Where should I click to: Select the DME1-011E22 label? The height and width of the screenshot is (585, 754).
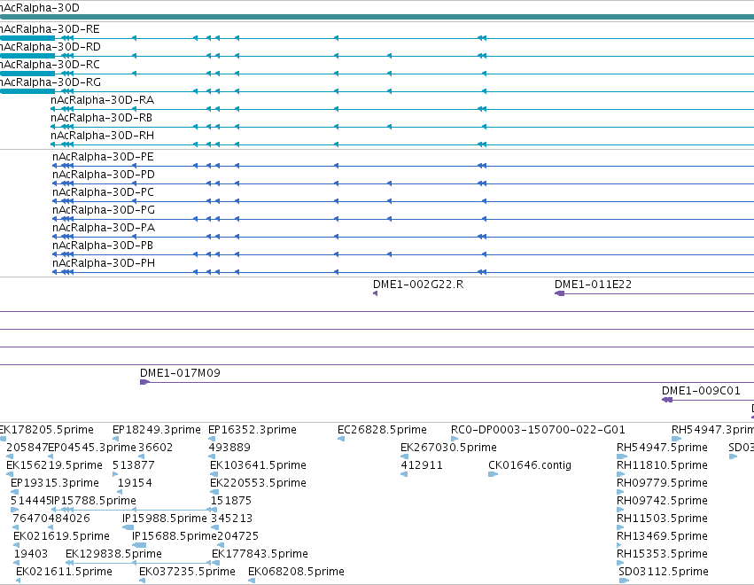tap(593, 285)
